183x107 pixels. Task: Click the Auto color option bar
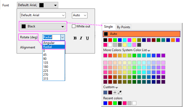pos(142,34)
